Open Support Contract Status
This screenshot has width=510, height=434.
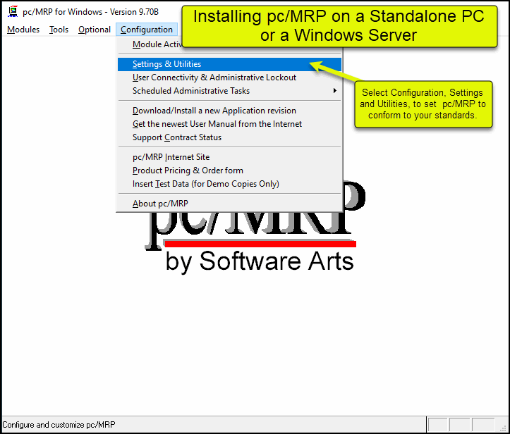point(229,137)
